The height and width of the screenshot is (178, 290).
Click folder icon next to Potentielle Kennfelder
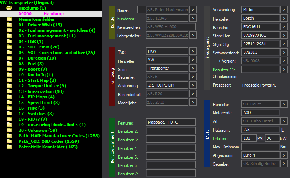coord(9,147)
